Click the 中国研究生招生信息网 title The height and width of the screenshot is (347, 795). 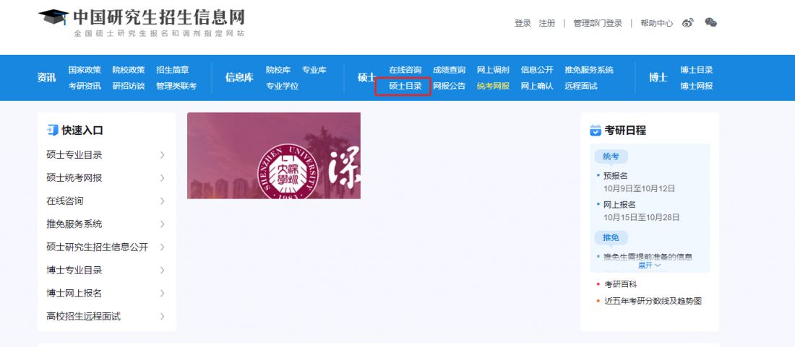(159, 17)
